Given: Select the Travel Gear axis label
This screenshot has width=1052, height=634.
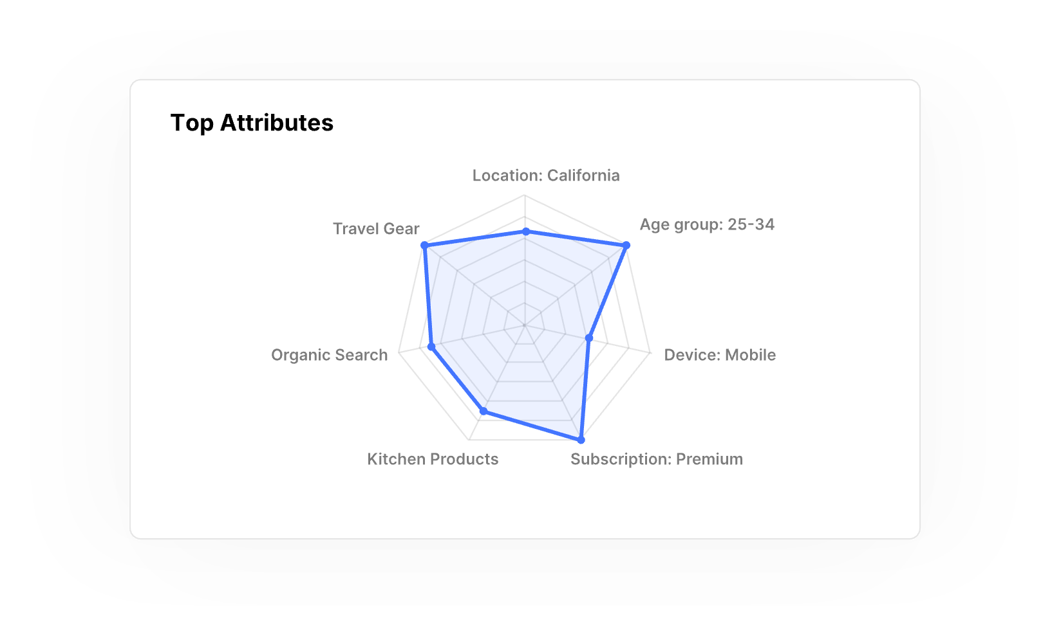Looking at the screenshot, I should coord(376,229).
